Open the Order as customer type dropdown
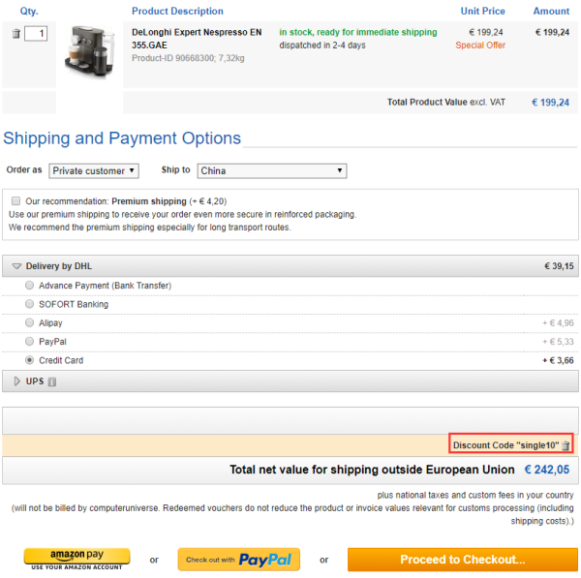Viewport: 581px width, 578px height. click(x=94, y=170)
